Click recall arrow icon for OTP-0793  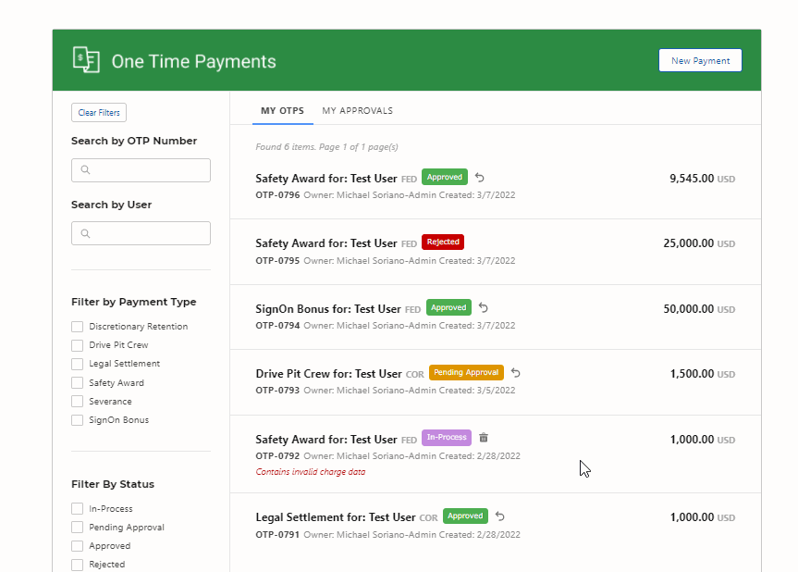(516, 373)
